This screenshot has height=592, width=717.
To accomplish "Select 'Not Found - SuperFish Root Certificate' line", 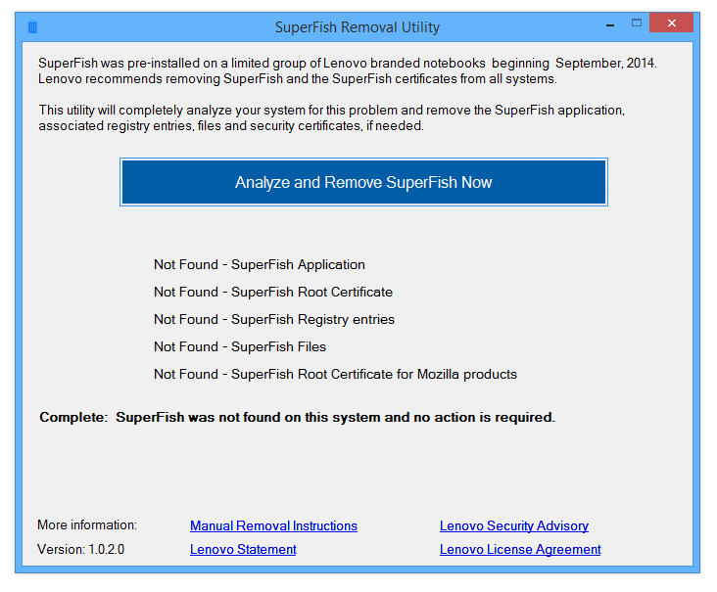I will tap(273, 292).
